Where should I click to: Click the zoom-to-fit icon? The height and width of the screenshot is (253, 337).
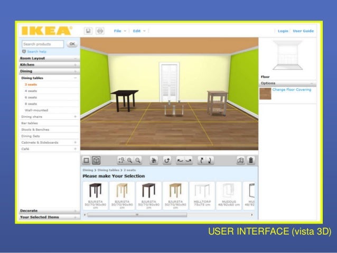coord(121,161)
